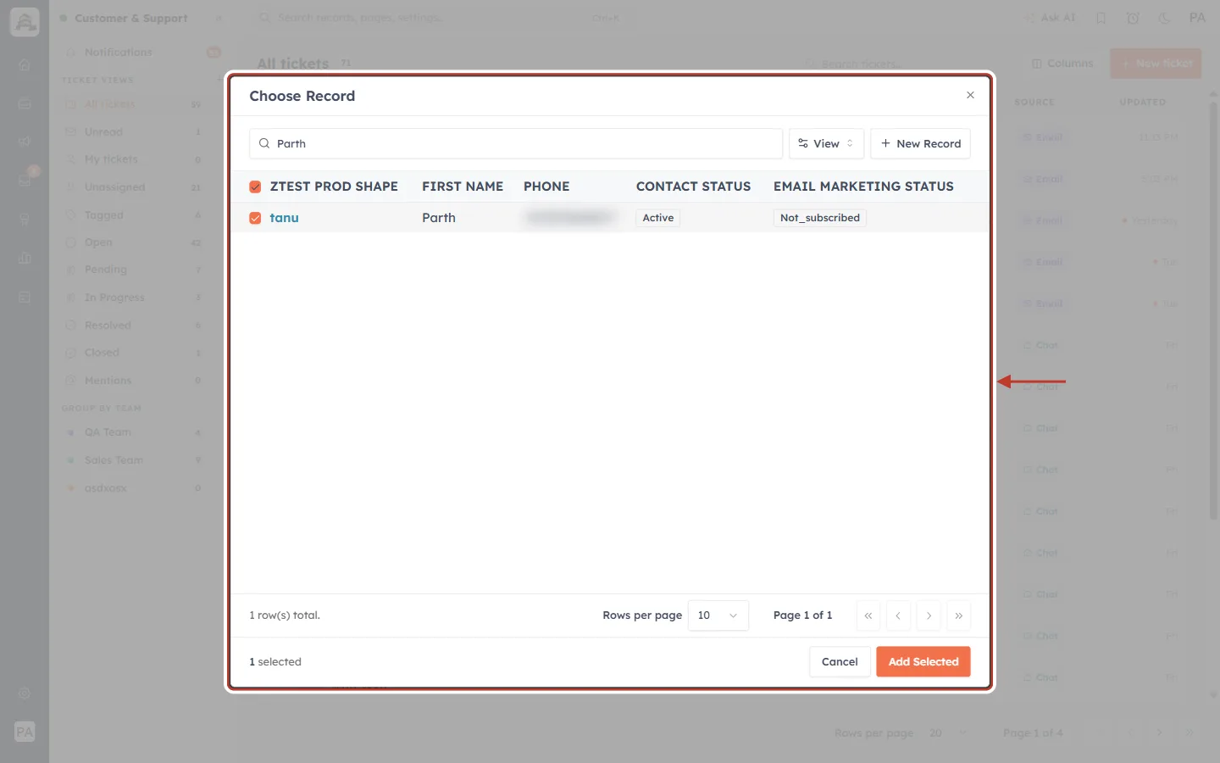Open the background rows per page dropdown showing 20
1220x763 pixels.
pyautogui.click(x=947, y=733)
